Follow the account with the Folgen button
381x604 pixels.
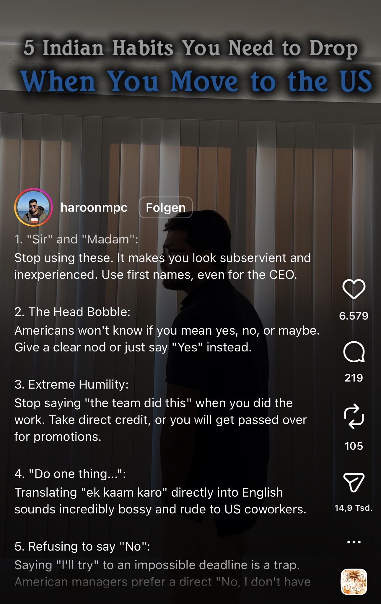[x=166, y=207]
